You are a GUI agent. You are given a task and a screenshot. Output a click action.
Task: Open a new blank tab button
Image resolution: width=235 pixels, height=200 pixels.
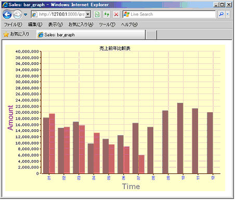(x=151, y=35)
